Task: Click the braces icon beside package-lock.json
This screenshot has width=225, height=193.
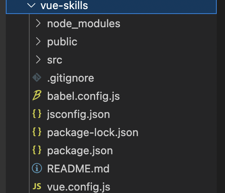Action: (x=37, y=132)
